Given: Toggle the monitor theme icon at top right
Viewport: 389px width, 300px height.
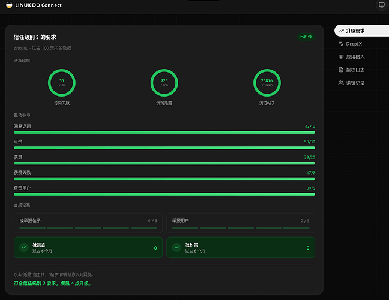Looking at the screenshot, I should 382,5.
